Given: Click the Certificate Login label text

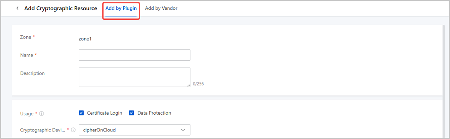Looking at the screenshot, I should 105,113.
